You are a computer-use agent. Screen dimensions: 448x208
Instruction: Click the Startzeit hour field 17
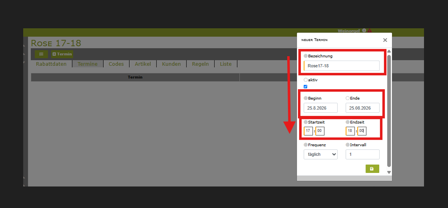coord(308,131)
